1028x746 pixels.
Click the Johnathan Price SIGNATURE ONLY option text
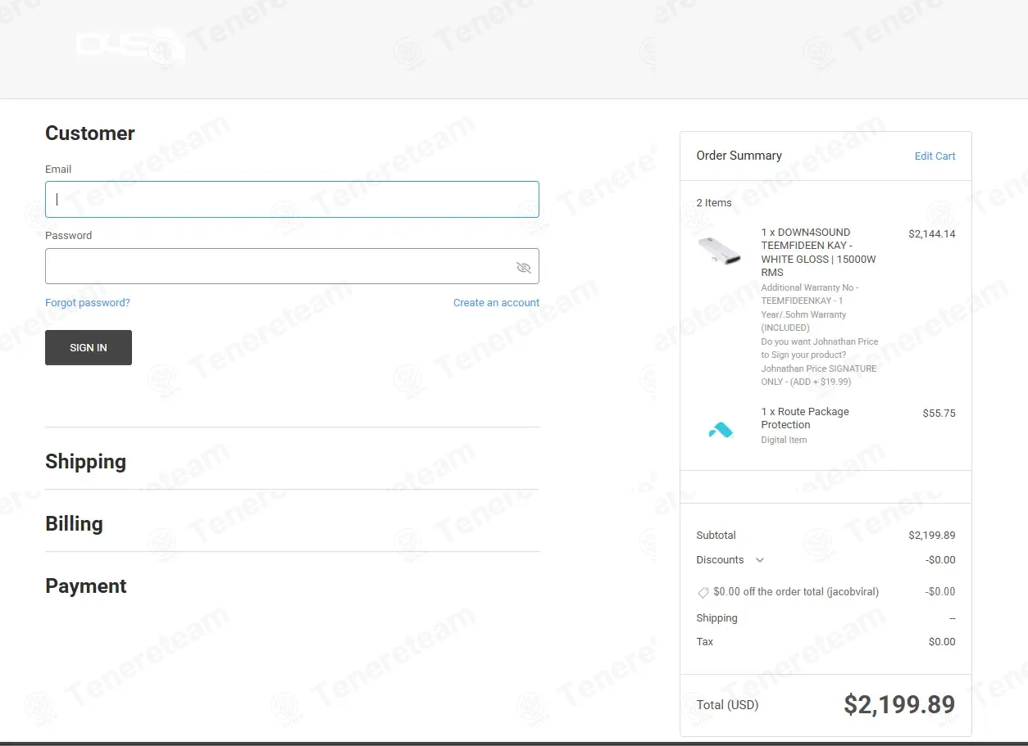tap(819, 375)
